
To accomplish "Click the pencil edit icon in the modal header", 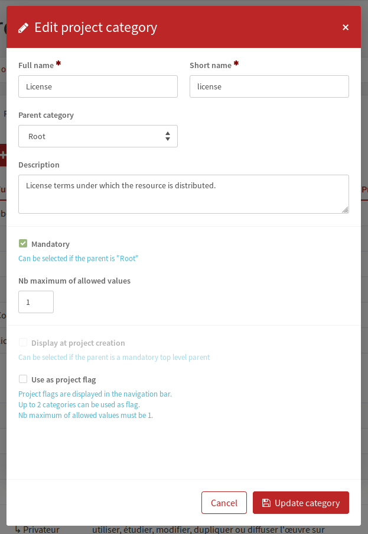I will (x=23, y=27).
